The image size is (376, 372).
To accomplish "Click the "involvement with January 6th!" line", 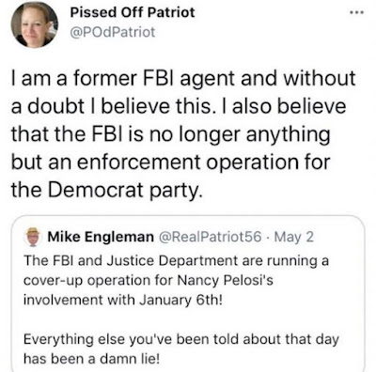I will (123, 301).
